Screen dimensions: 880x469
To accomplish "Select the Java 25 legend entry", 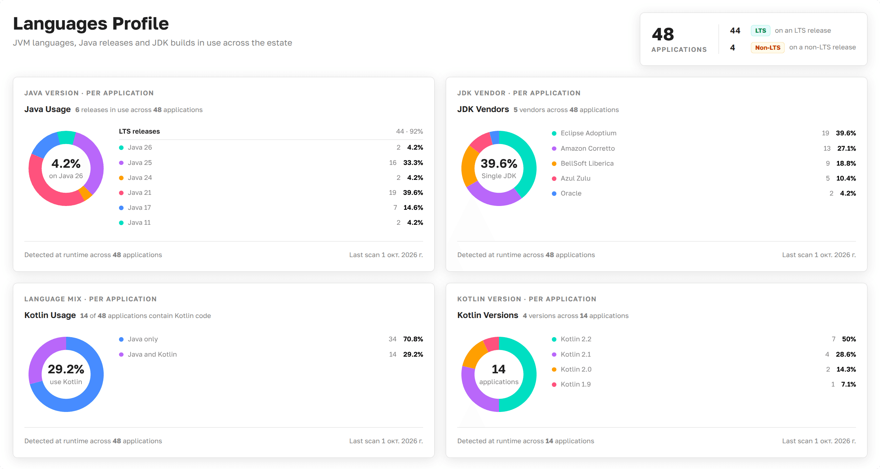I will coord(271,162).
